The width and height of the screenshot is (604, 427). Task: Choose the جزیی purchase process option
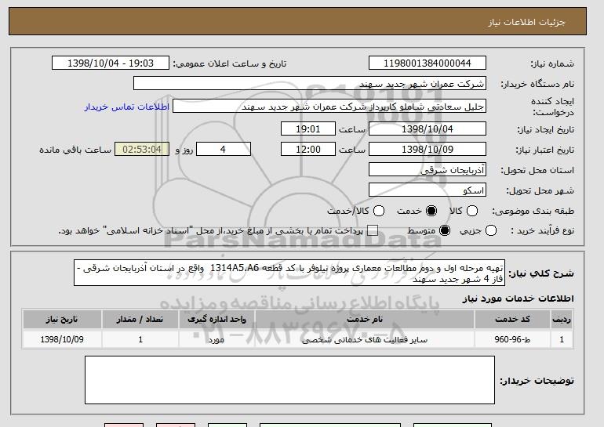[x=491, y=230]
